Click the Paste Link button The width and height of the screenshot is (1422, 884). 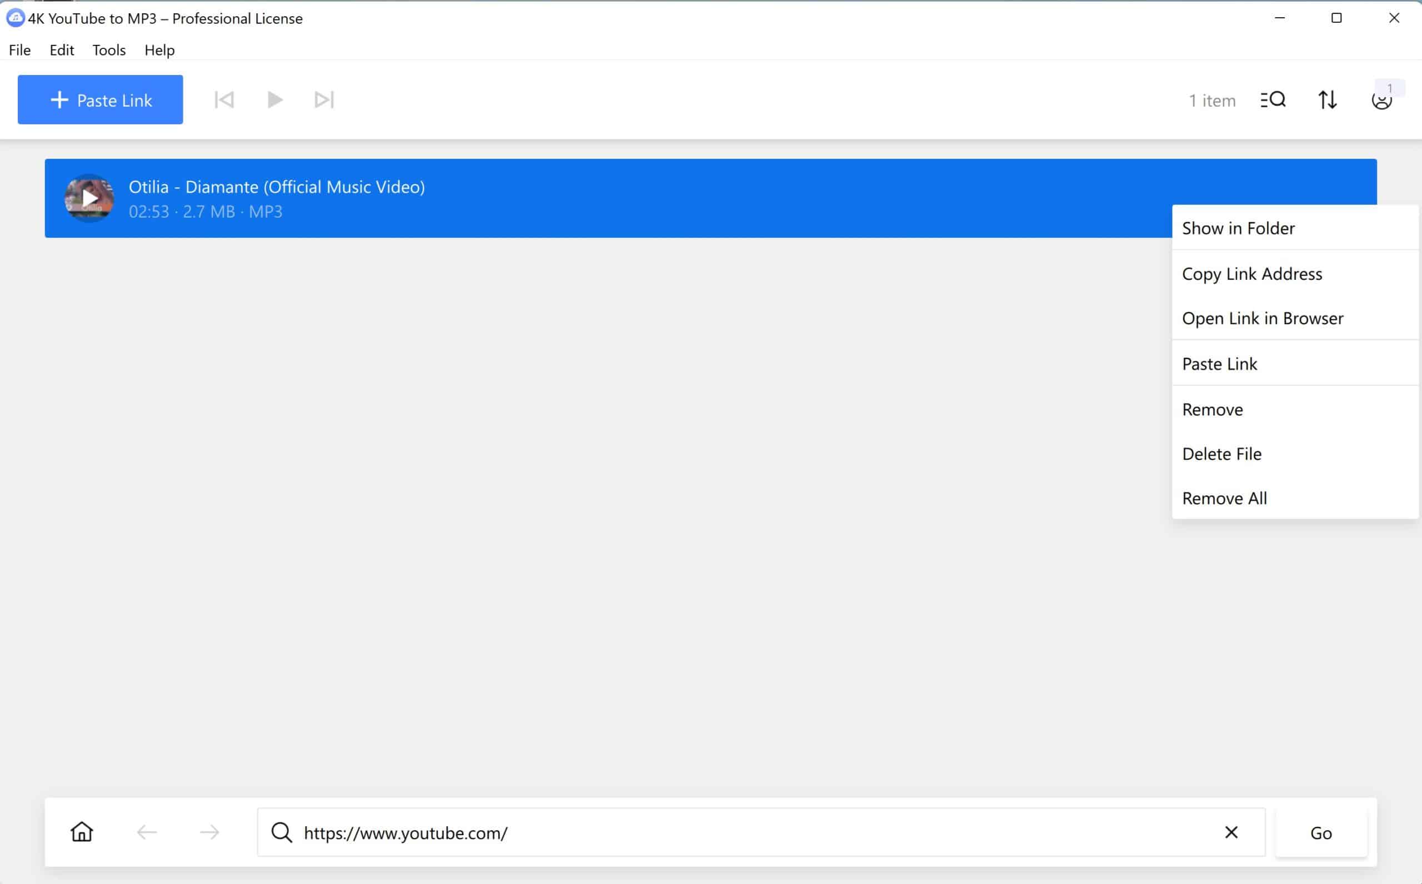100,99
